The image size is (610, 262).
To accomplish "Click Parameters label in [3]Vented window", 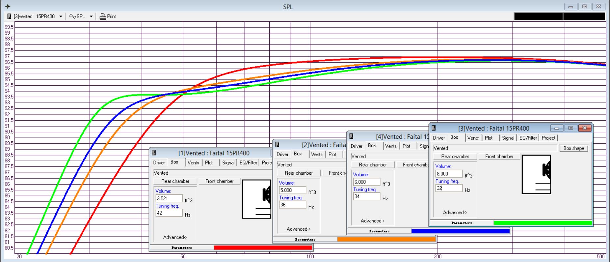I will [462, 223].
